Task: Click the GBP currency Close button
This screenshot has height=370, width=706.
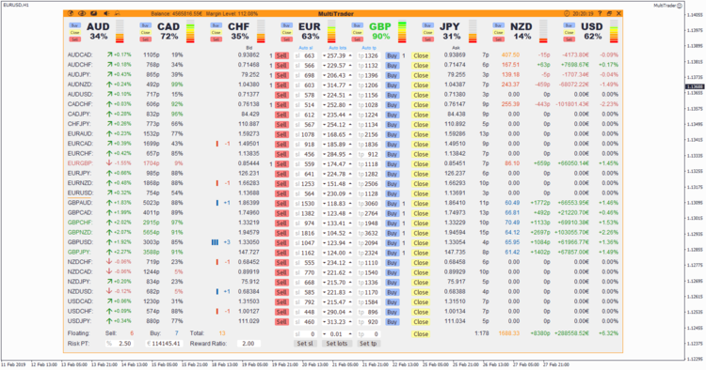Action: tap(357, 32)
